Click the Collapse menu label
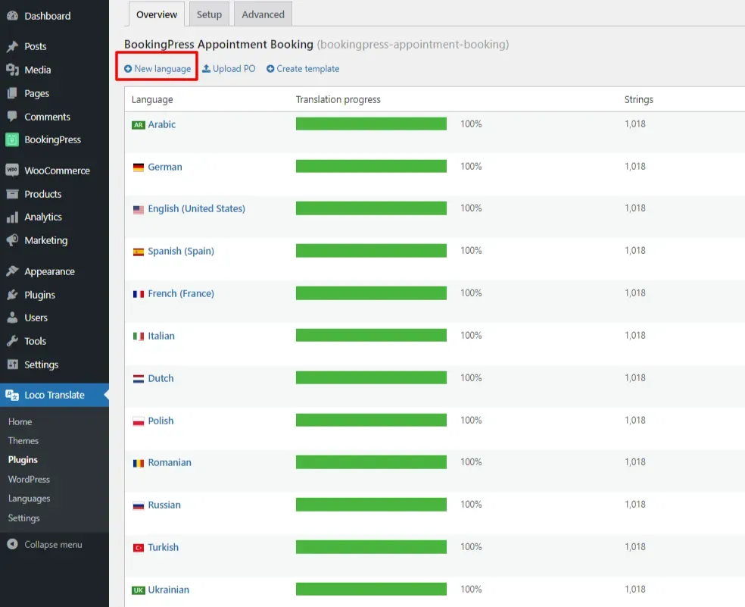 click(x=53, y=544)
